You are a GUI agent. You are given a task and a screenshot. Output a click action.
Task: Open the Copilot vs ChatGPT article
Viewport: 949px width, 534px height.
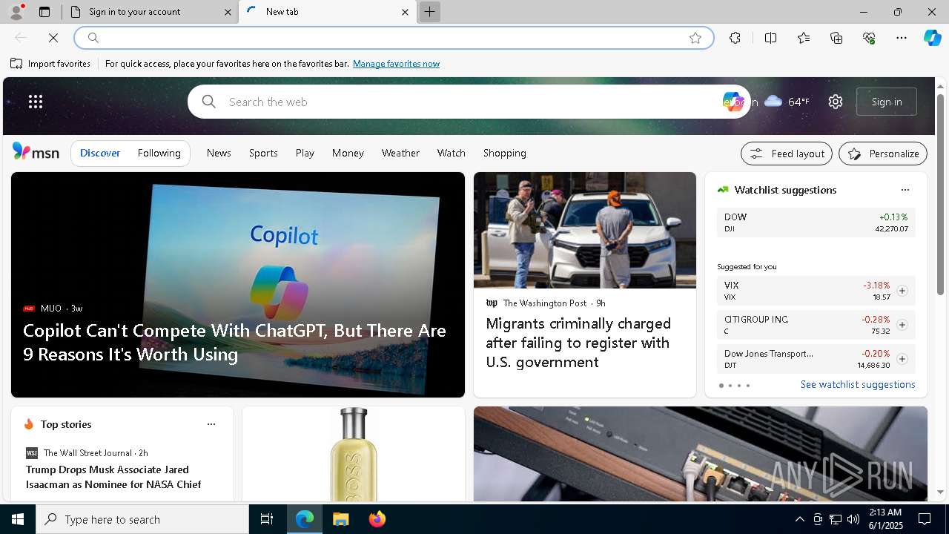234,342
